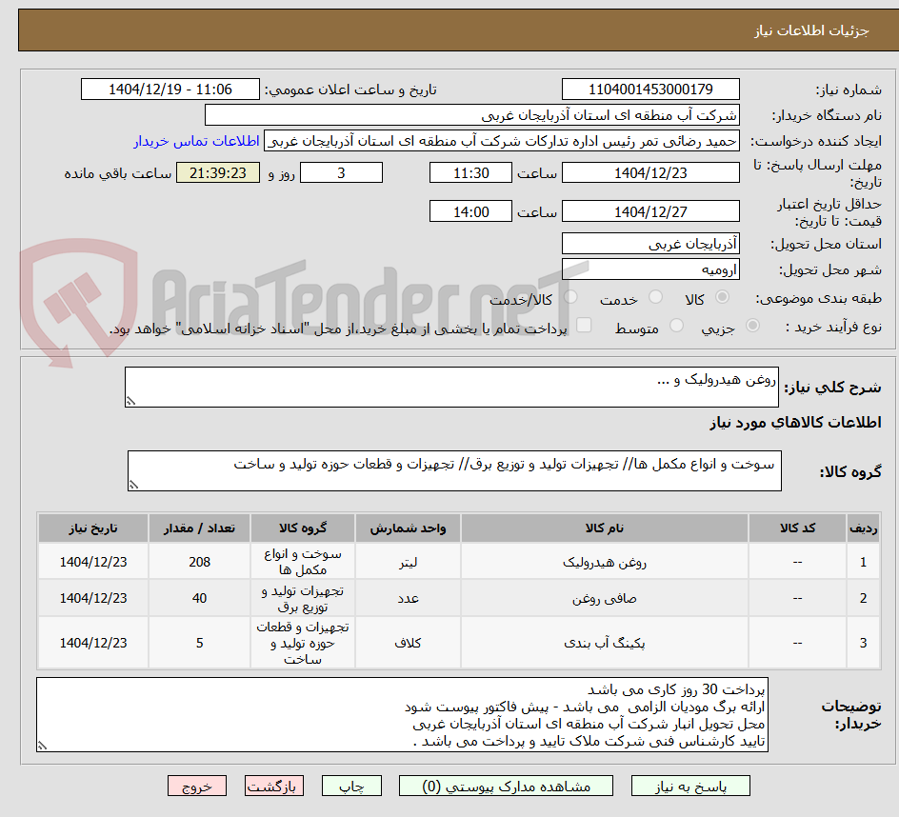Screen dimensions: 899x817
Task: Click the ایجاد کننده درخواست field
Action: pyautogui.click(x=502, y=141)
